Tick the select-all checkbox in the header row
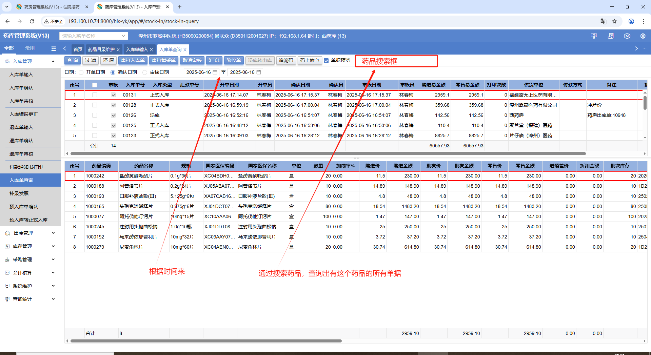651x355 pixels. (x=95, y=85)
